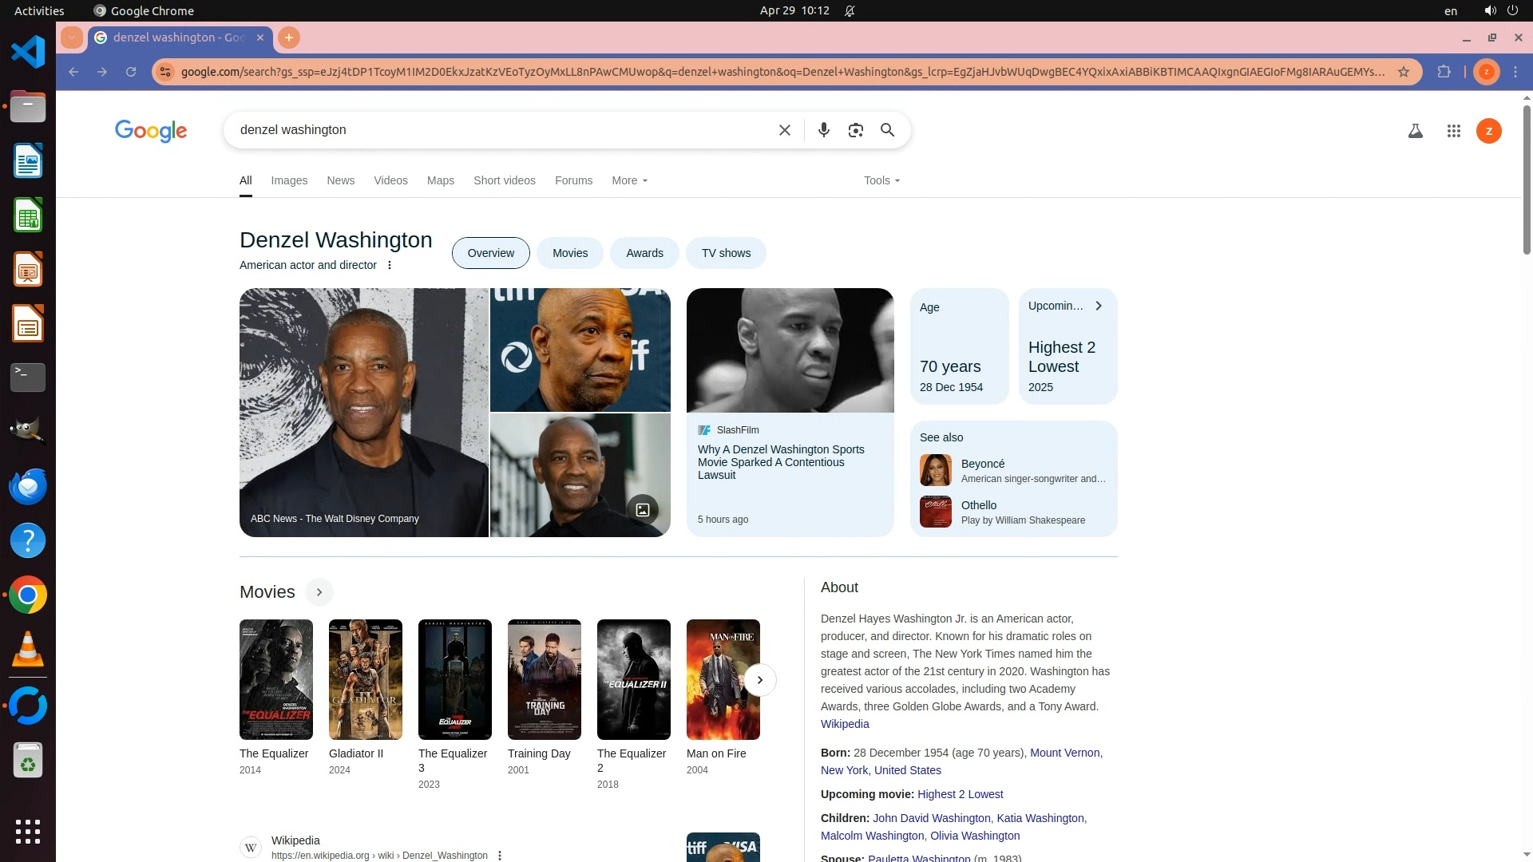Viewport: 1533px width, 862px height.
Task: Reload the current page
Action: 131,72
